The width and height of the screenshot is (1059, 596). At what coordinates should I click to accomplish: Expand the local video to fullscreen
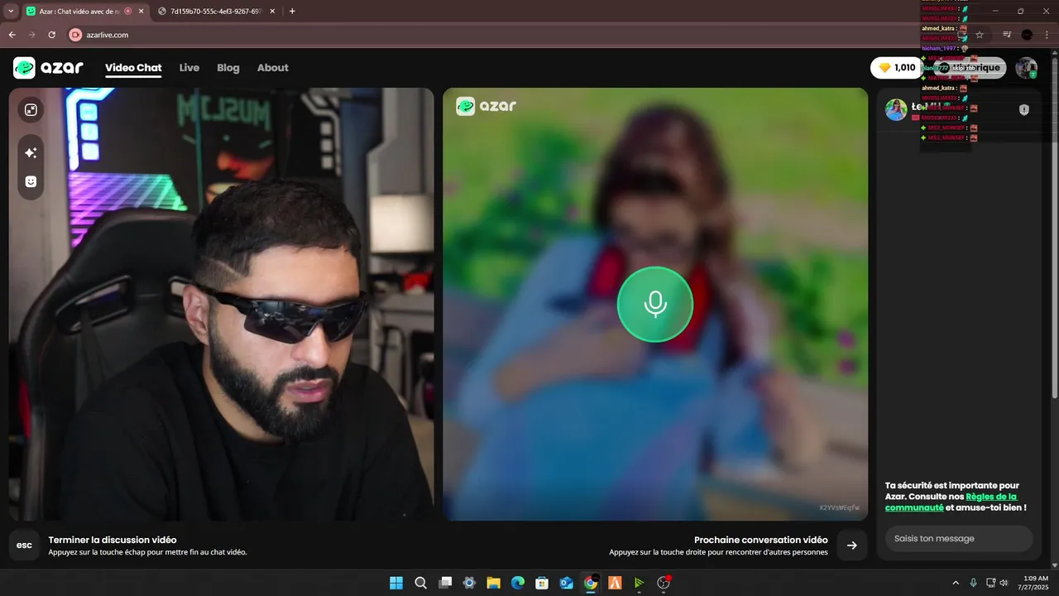coord(31,110)
